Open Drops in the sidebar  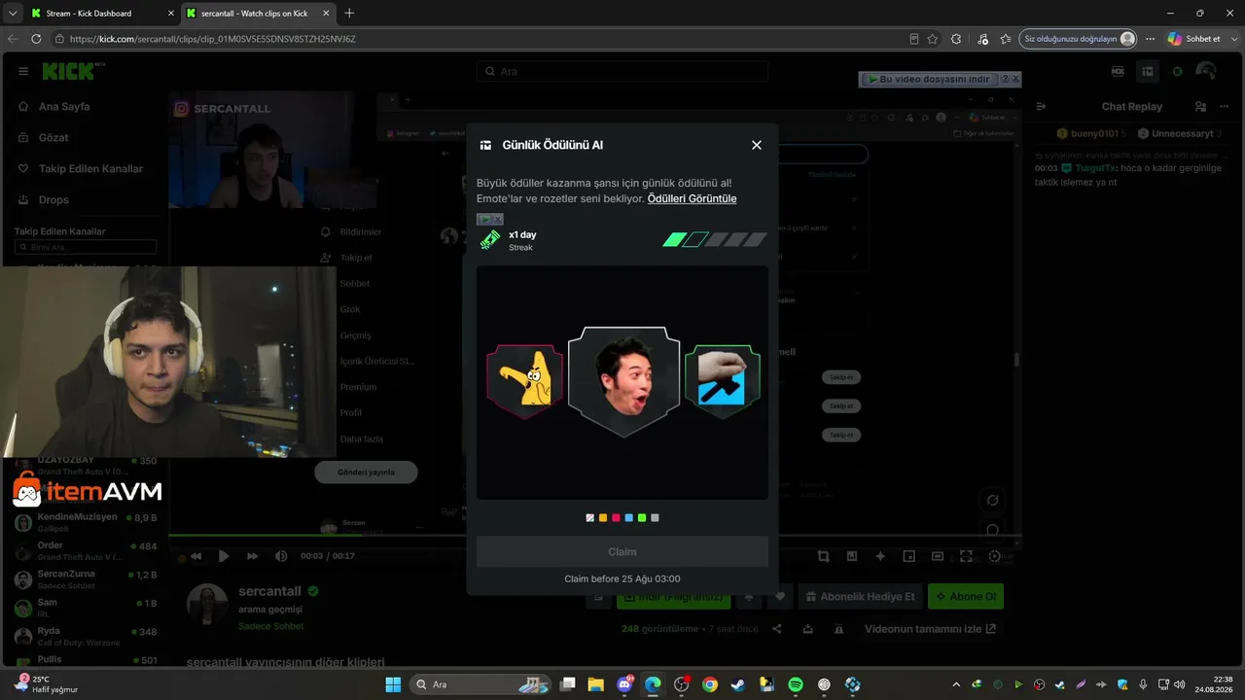53,199
